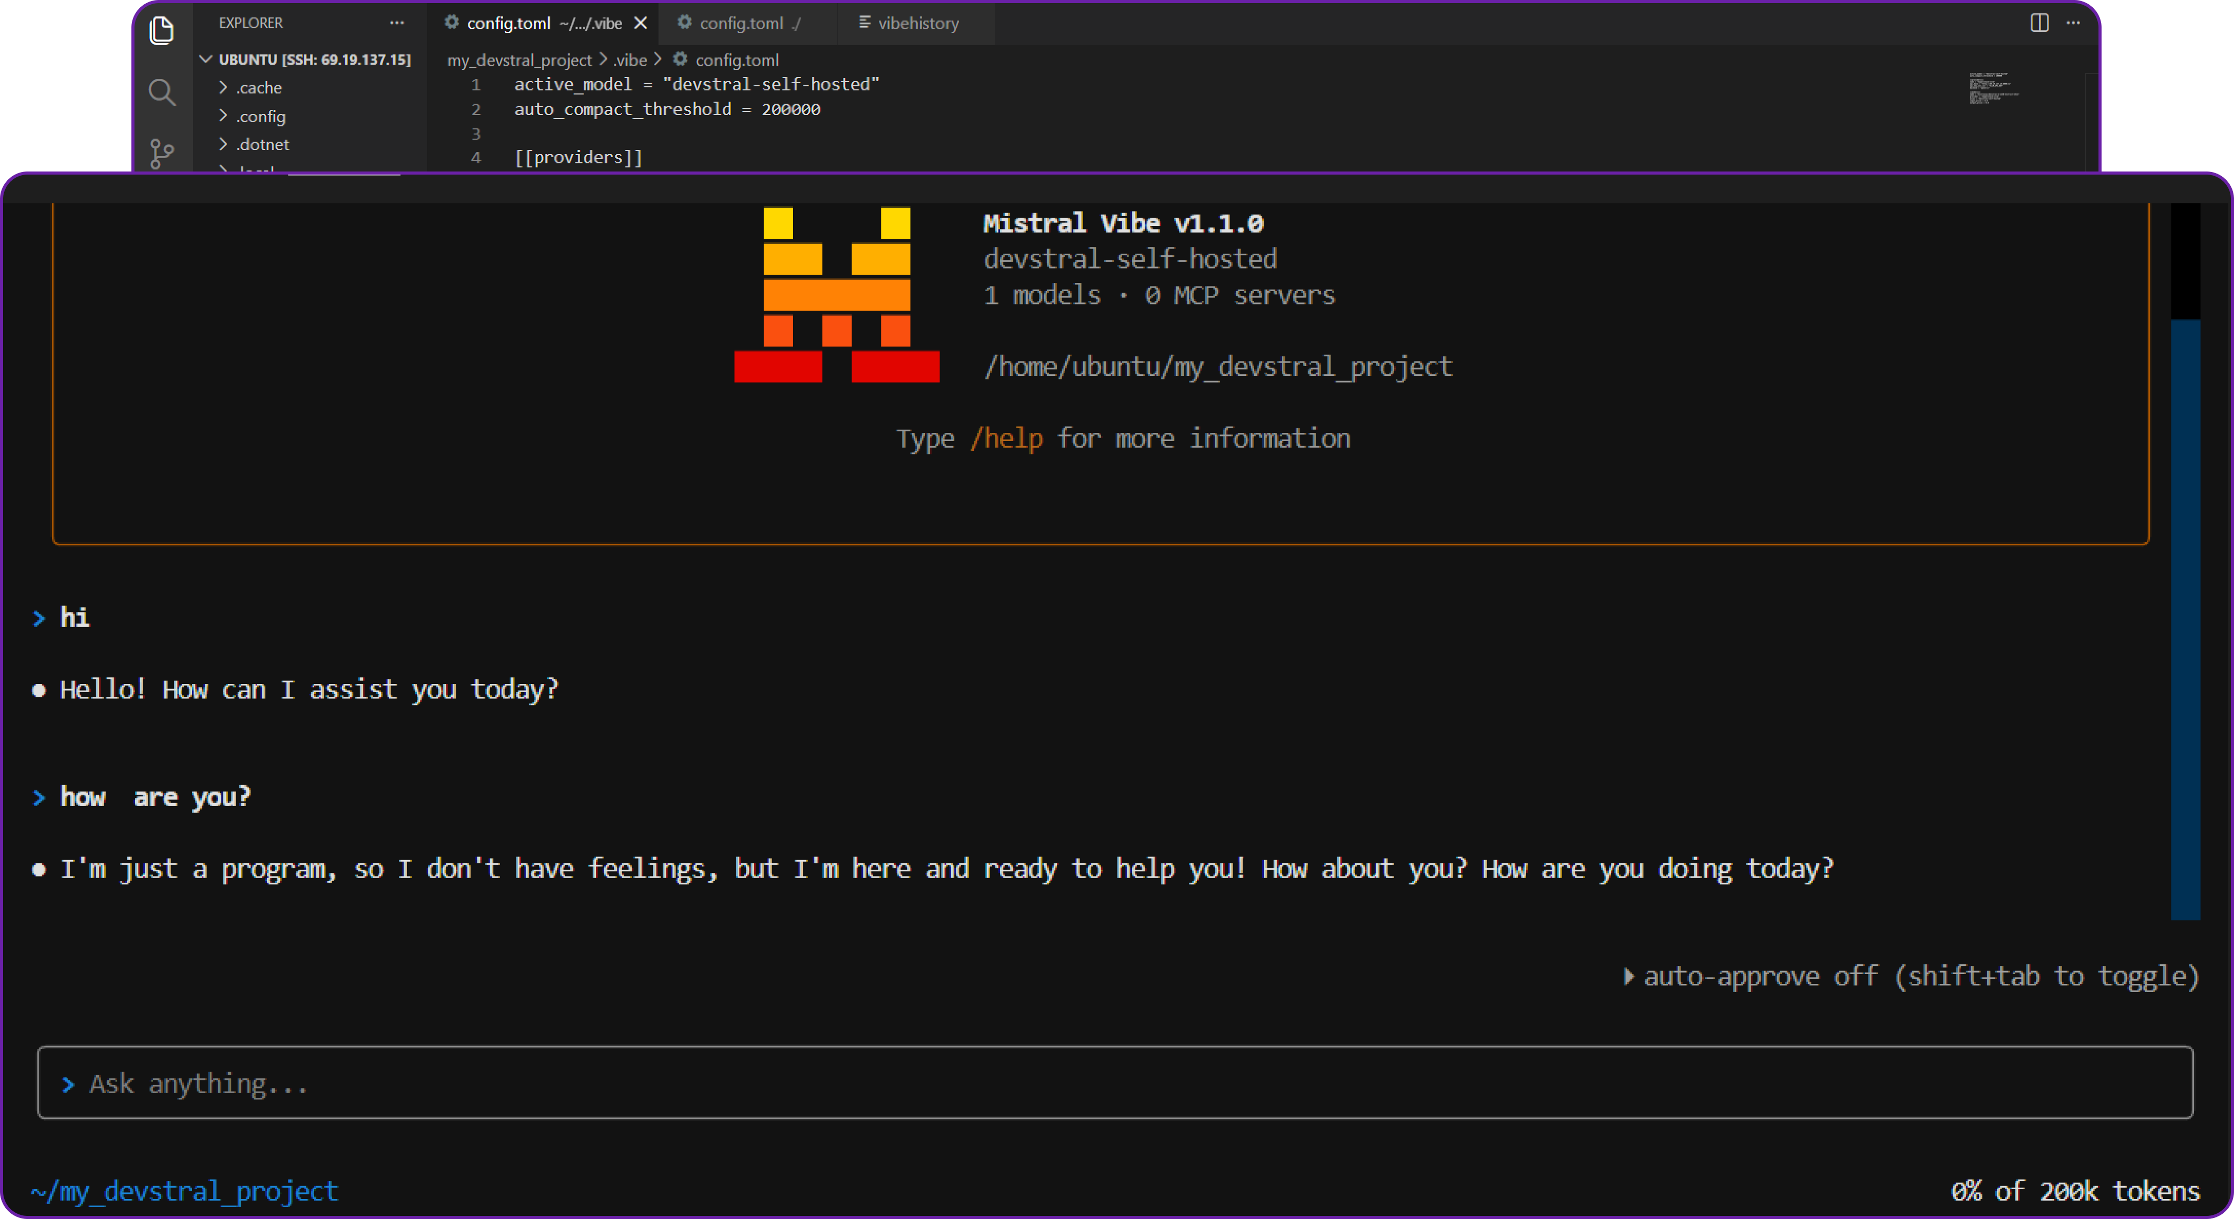Focus the Ask anything input box
This screenshot has width=2234, height=1219.
1114,1083
